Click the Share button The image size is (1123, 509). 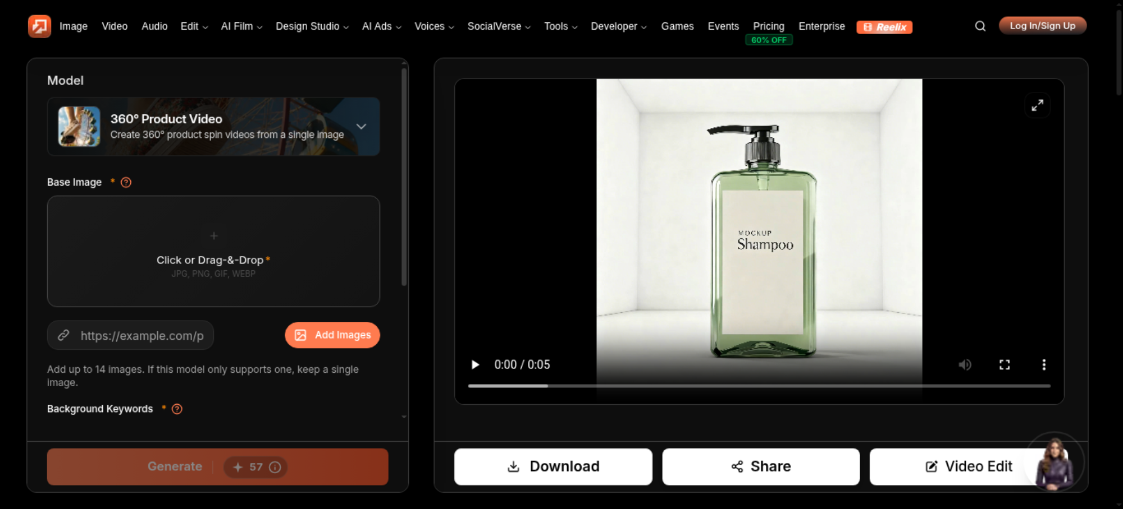[761, 467]
